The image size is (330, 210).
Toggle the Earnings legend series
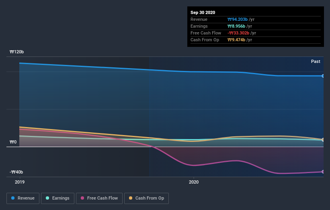click(57, 198)
